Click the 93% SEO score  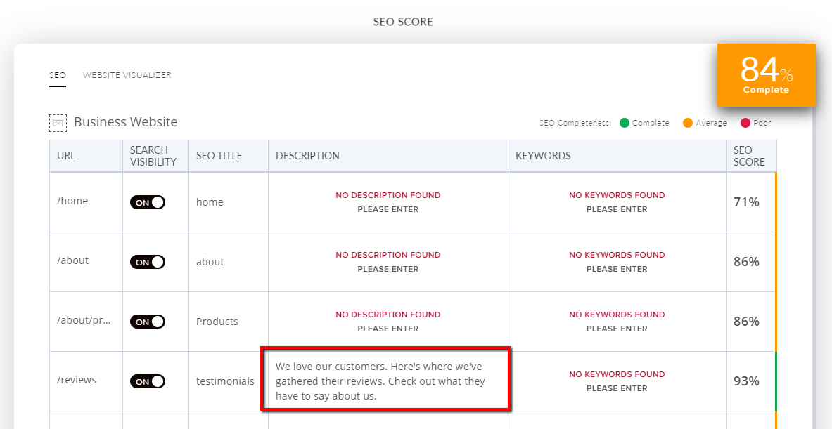(x=747, y=381)
